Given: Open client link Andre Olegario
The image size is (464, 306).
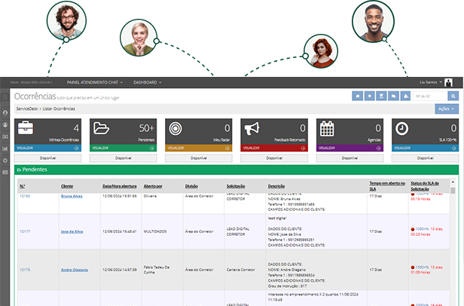Looking at the screenshot, I should point(75,269).
